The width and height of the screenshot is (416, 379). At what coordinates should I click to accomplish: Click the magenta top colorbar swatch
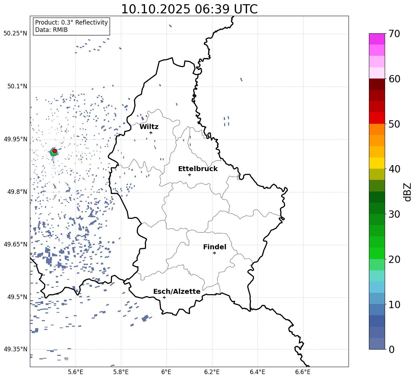click(x=377, y=39)
